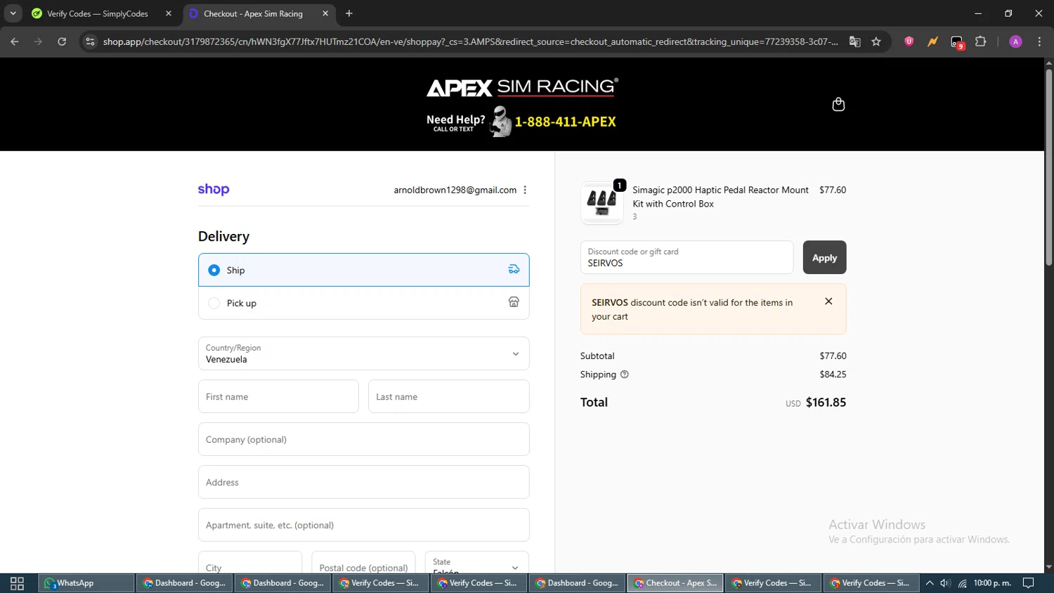This screenshot has height=593, width=1054.
Task: Open the notifications center icon
Action: pyautogui.click(x=1028, y=583)
